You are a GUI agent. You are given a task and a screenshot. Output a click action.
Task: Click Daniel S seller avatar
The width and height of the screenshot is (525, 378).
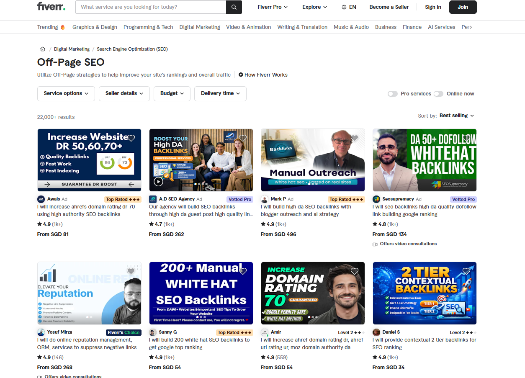pos(376,332)
